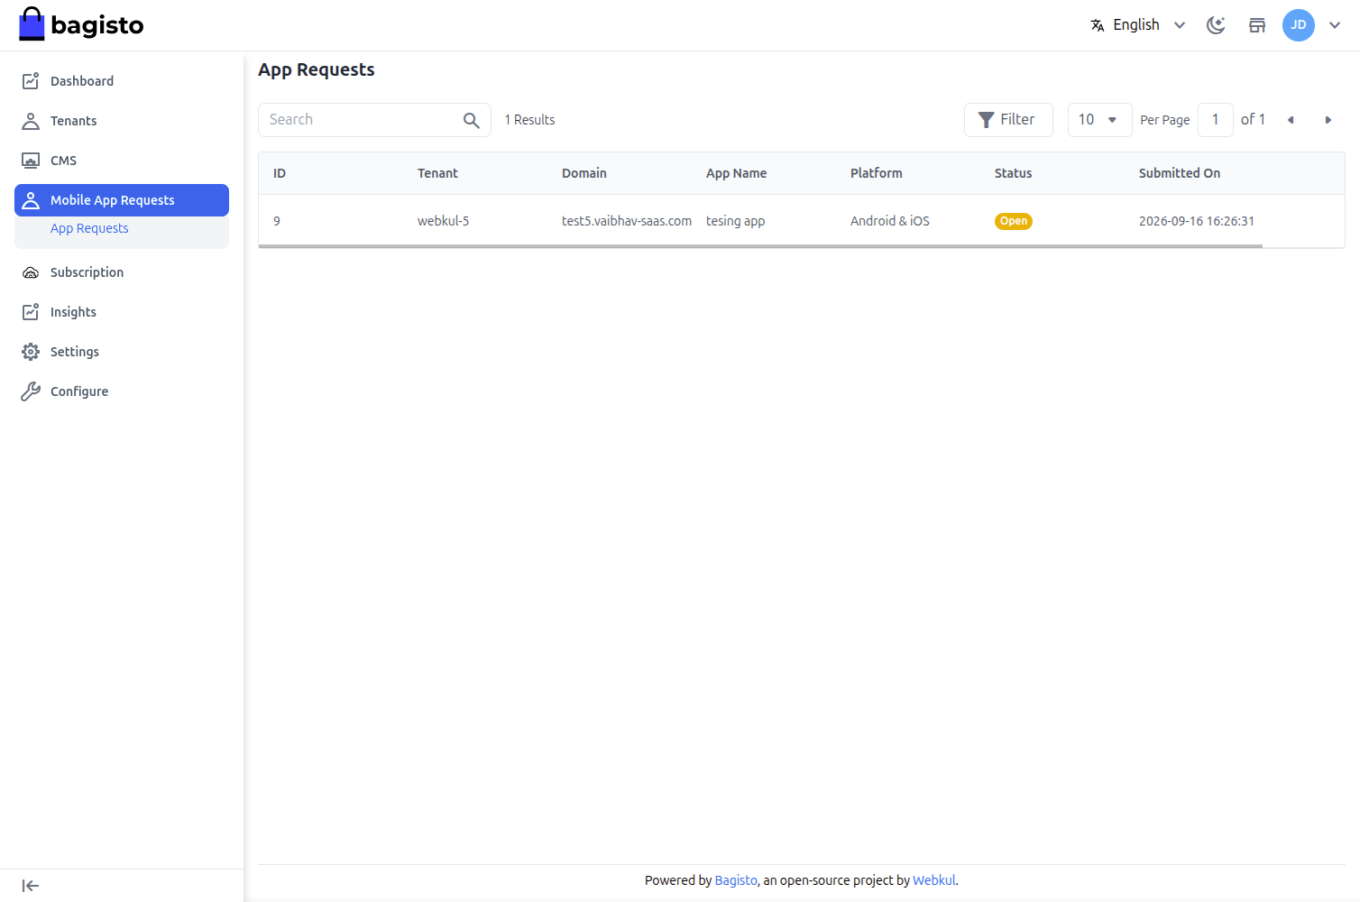Screen dimensions: 1360x902
Task: Open the Tenants sidebar item
Action: coord(122,121)
